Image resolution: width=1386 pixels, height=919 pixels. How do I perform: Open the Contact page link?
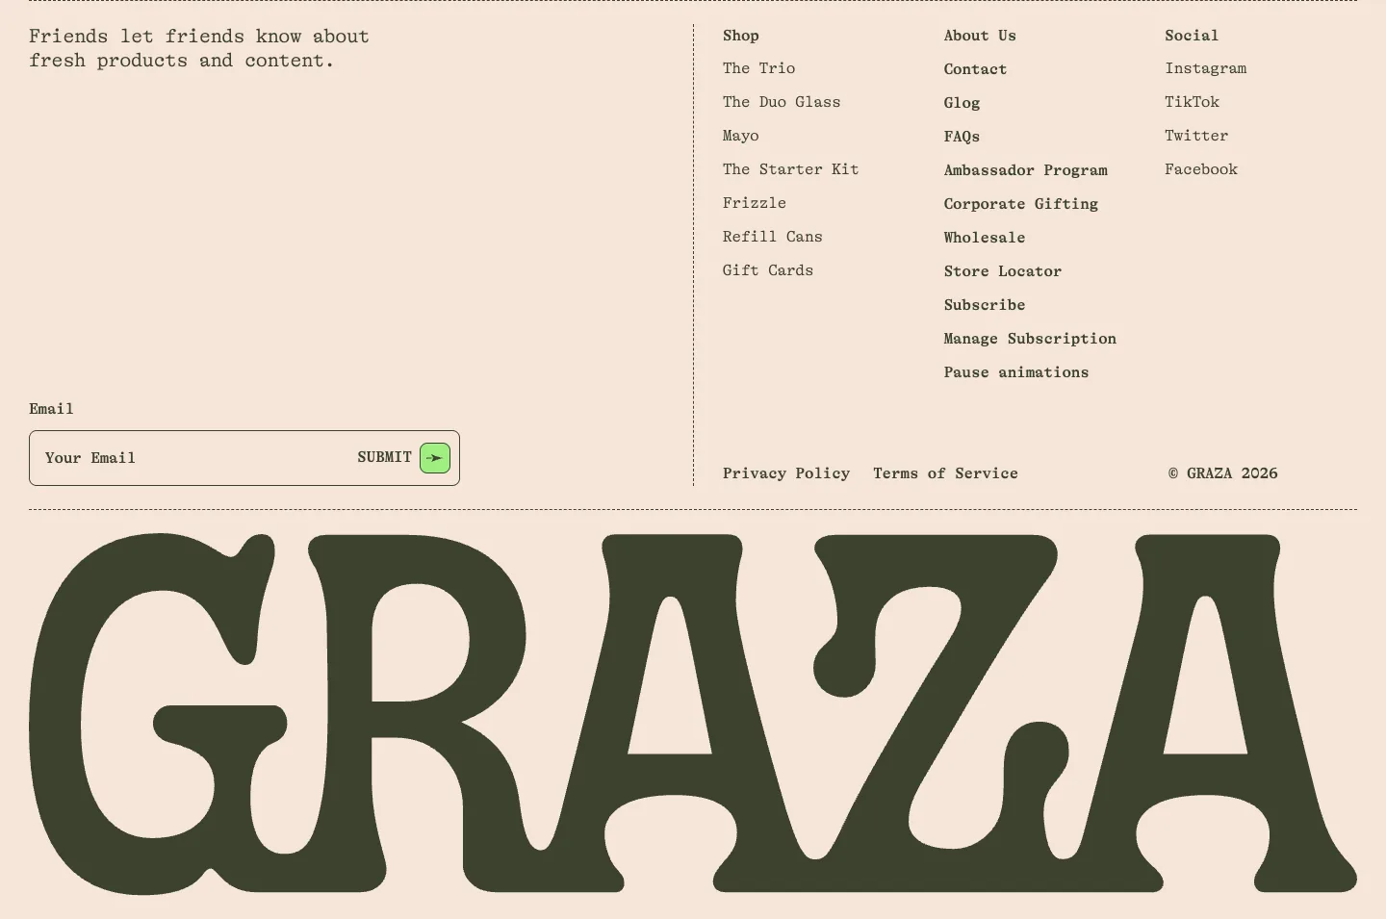click(x=975, y=69)
